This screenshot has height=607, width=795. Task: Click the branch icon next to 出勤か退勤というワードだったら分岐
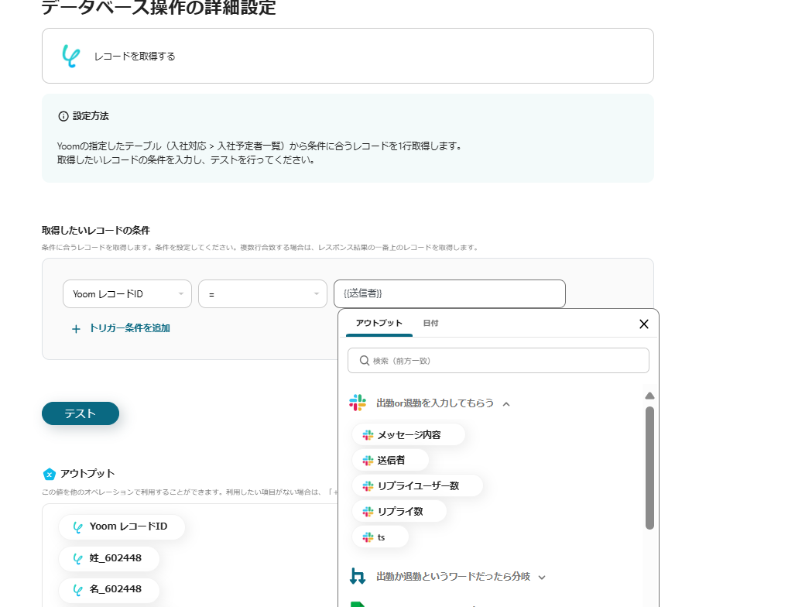point(357,577)
